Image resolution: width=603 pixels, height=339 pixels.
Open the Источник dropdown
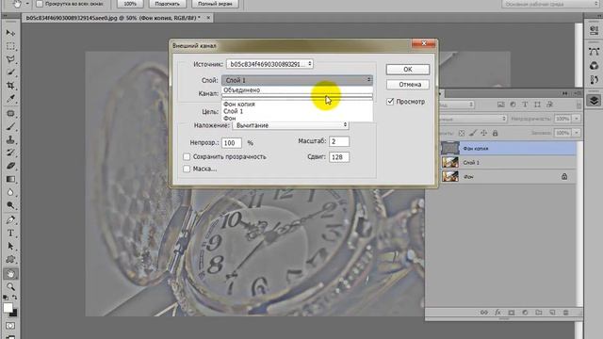click(x=269, y=64)
